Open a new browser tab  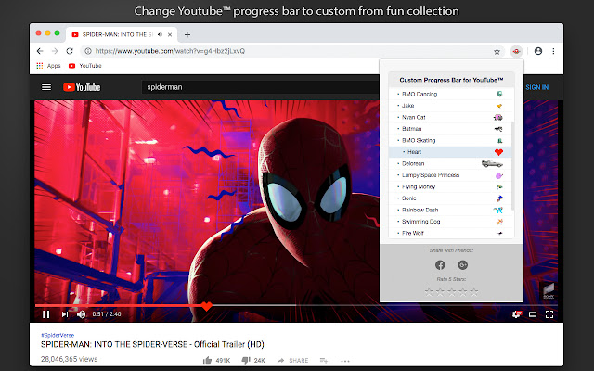[187, 34]
